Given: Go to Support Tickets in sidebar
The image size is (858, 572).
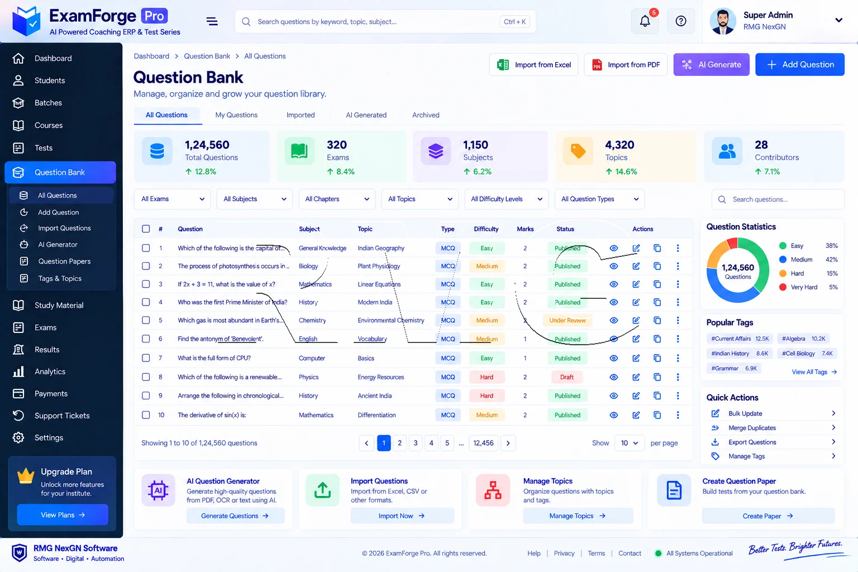Looking at the screenshot, I should 60,416.
